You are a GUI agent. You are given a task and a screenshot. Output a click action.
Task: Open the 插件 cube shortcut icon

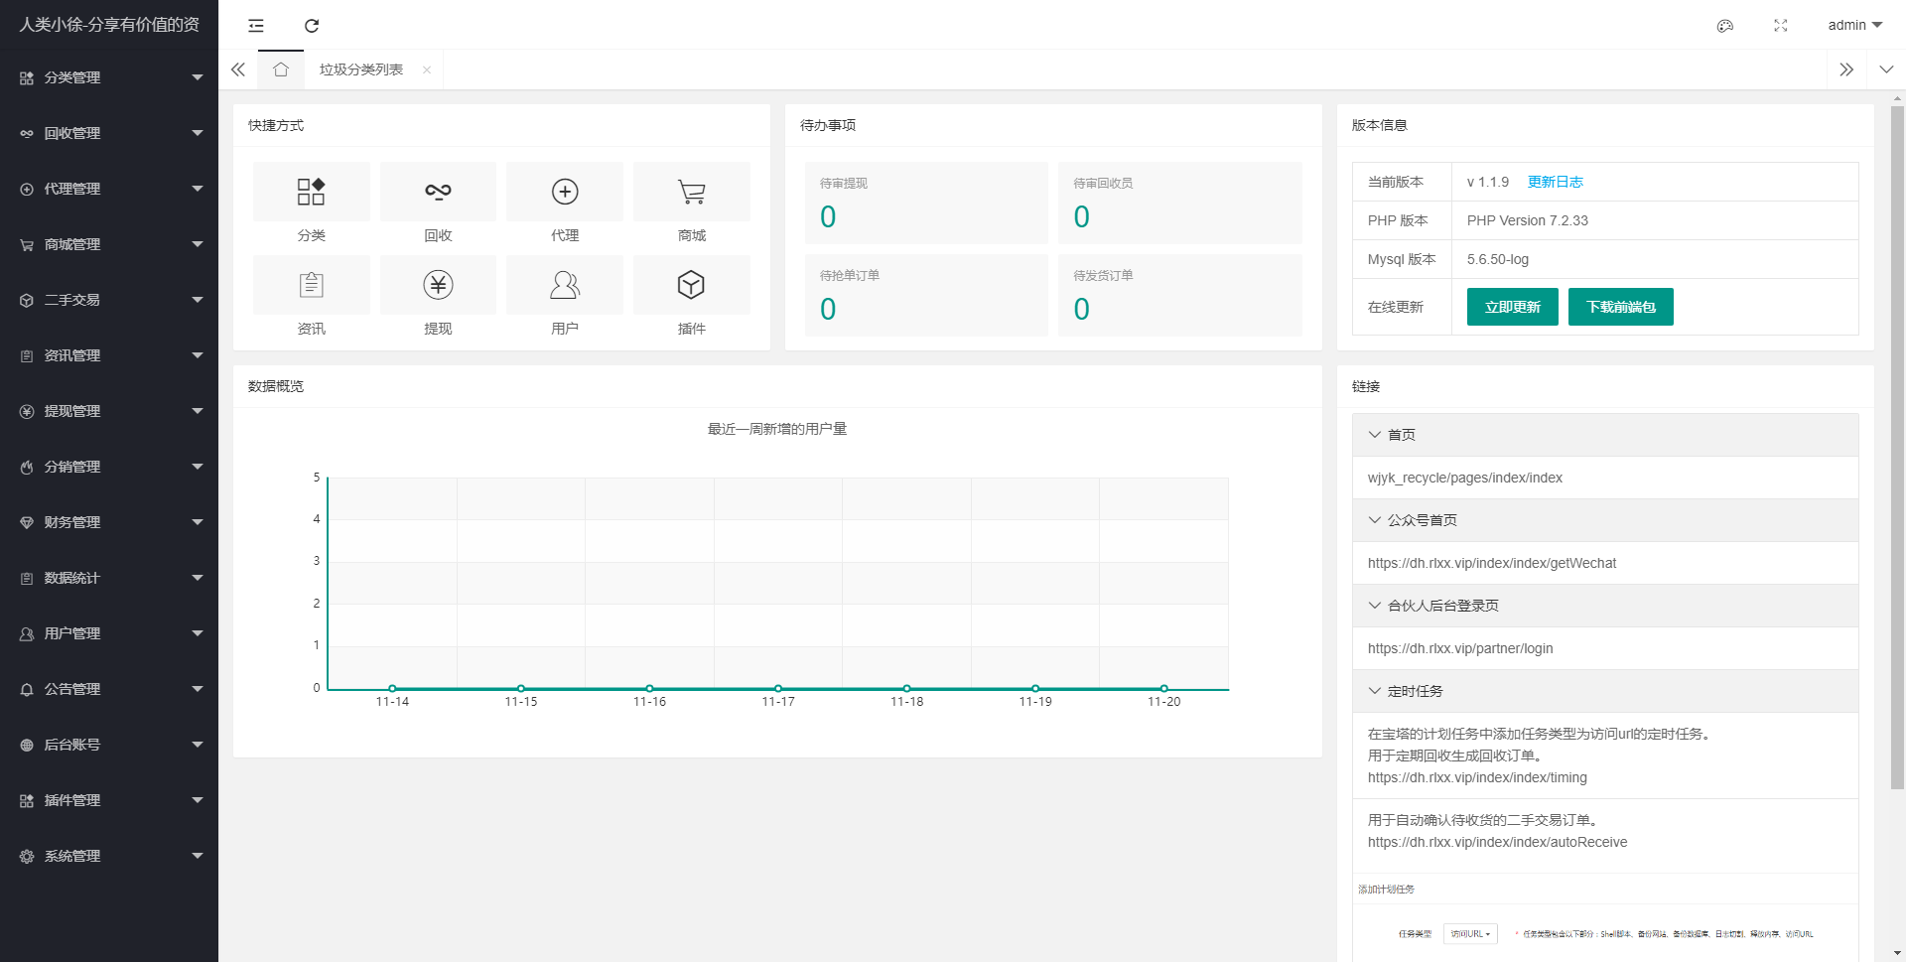(x=692, y=285)
